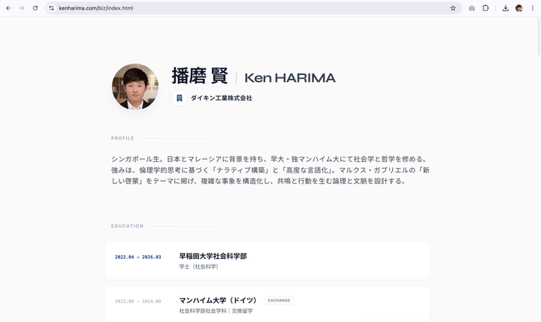The height and width of the screenshot is (322, 541).
Task: Open the downloads icon in toolbar
Action: point(506,8)
